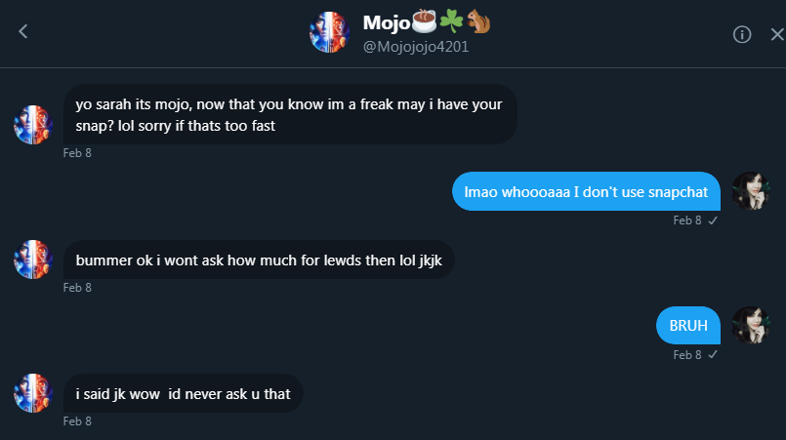Viewport: 786px width, 440px height.
Task: Select the 'yo sarah its mojo' message bubble
Action: tap(290, 114)
